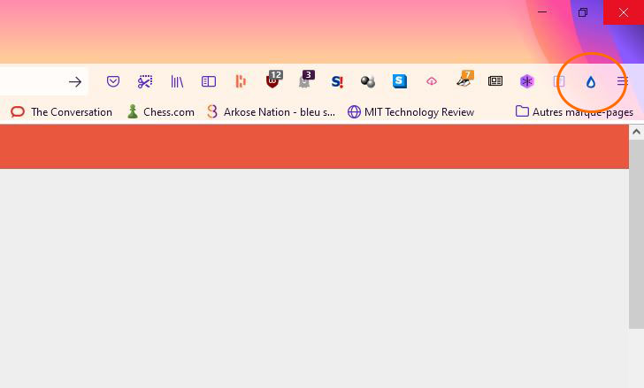644x388 pixels.
Task: Open The Conversation bookmark
Action: pos(61,111)
